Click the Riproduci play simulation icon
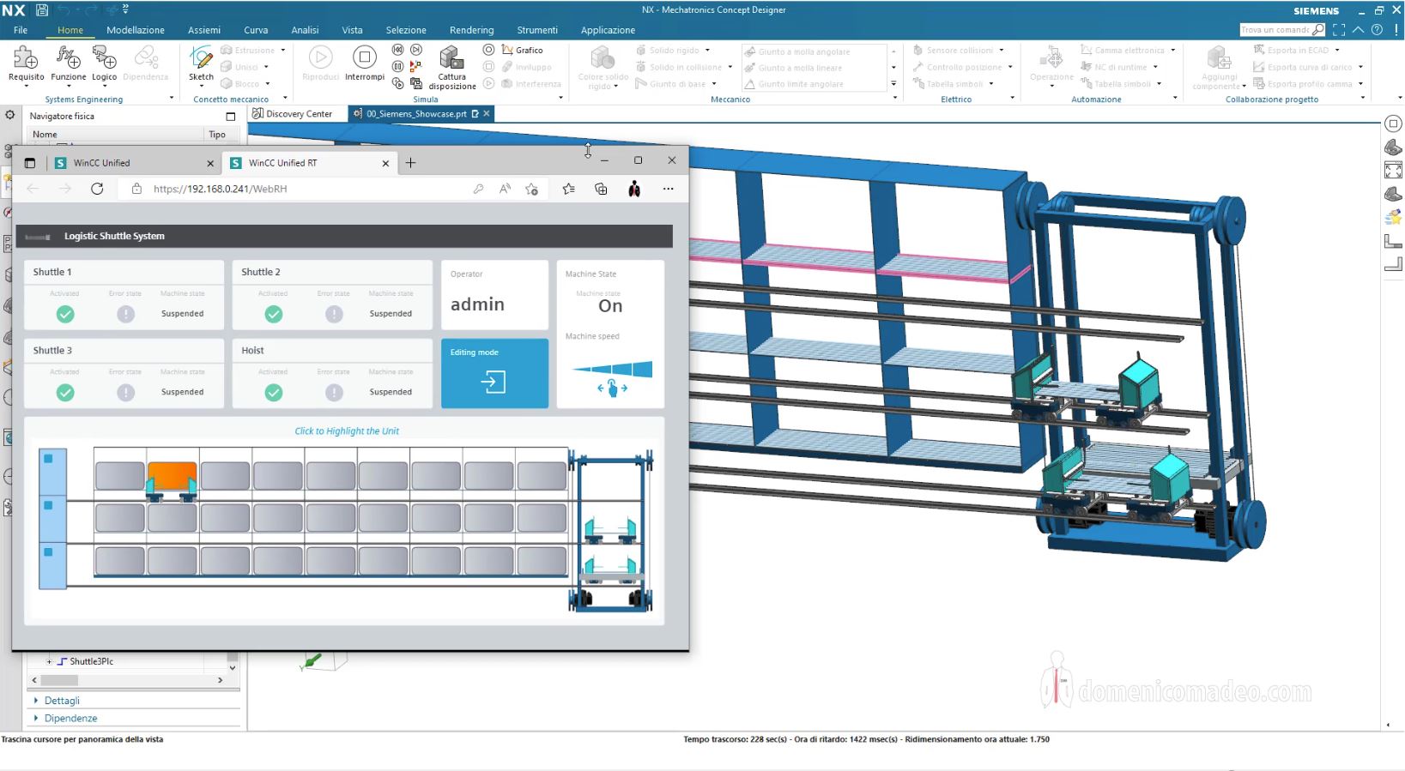 [320, 57]
